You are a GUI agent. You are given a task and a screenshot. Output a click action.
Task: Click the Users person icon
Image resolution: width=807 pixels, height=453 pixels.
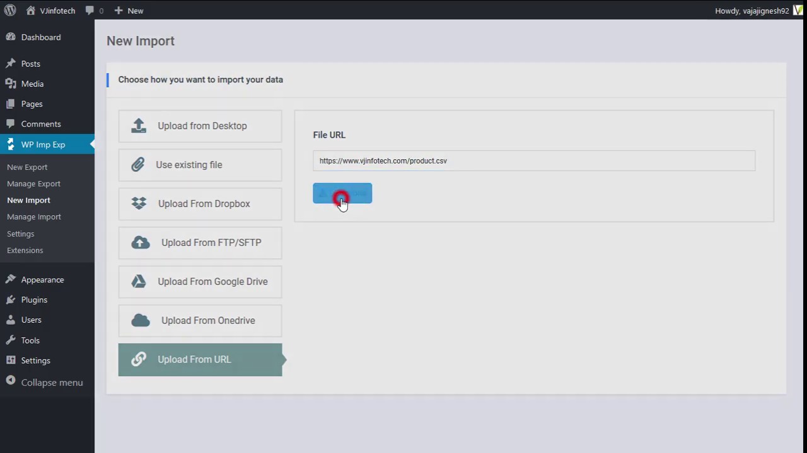(x=11, y=320)
